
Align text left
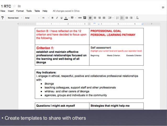coord(90,18)
